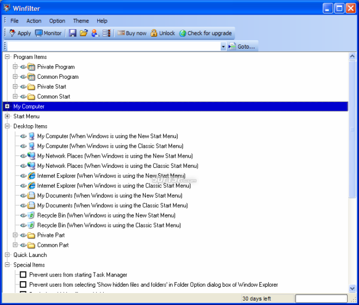Screen dimensions: 359x305
Task: Check Prevent selecting 'Show hidden files and folders'
Action: (x=23, y=284)
